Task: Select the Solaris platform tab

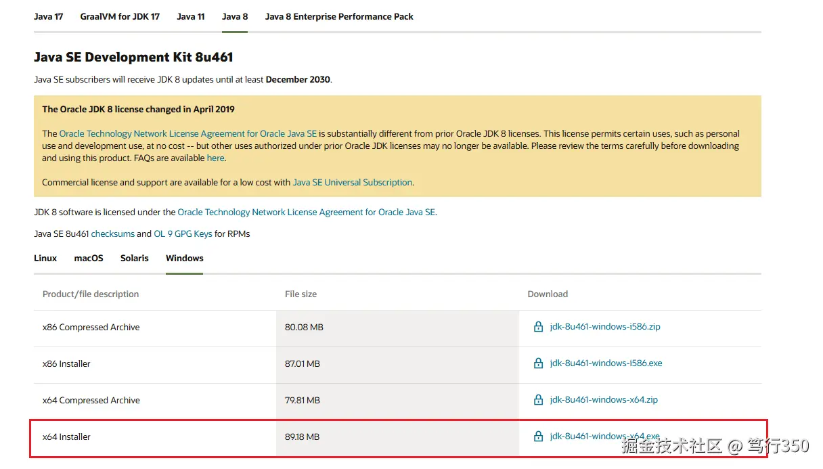Action: coord(135,258)
